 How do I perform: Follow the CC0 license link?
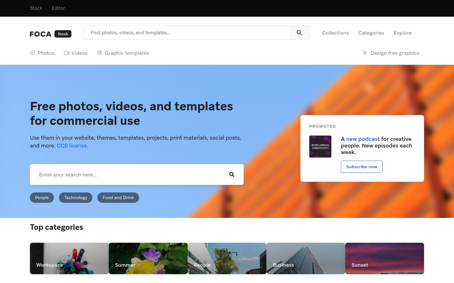(72, 146)
